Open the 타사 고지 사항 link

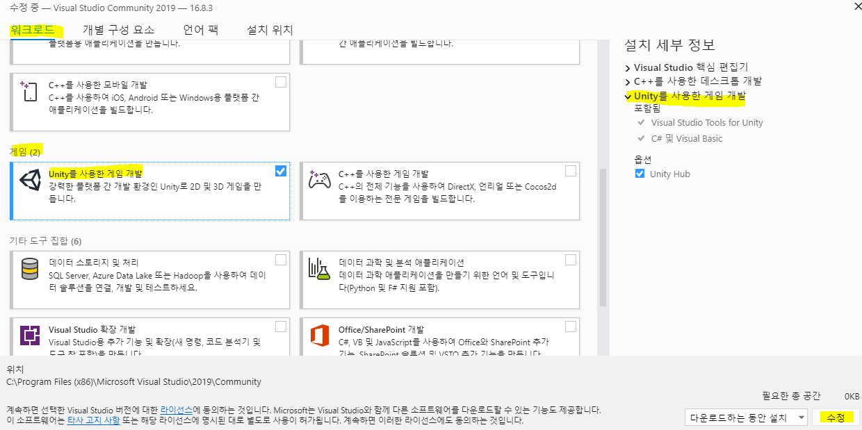(93, 420)
